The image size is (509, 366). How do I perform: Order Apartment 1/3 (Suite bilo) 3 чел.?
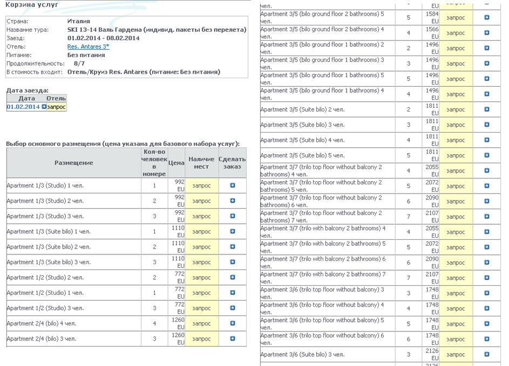[x=233, y=262]
